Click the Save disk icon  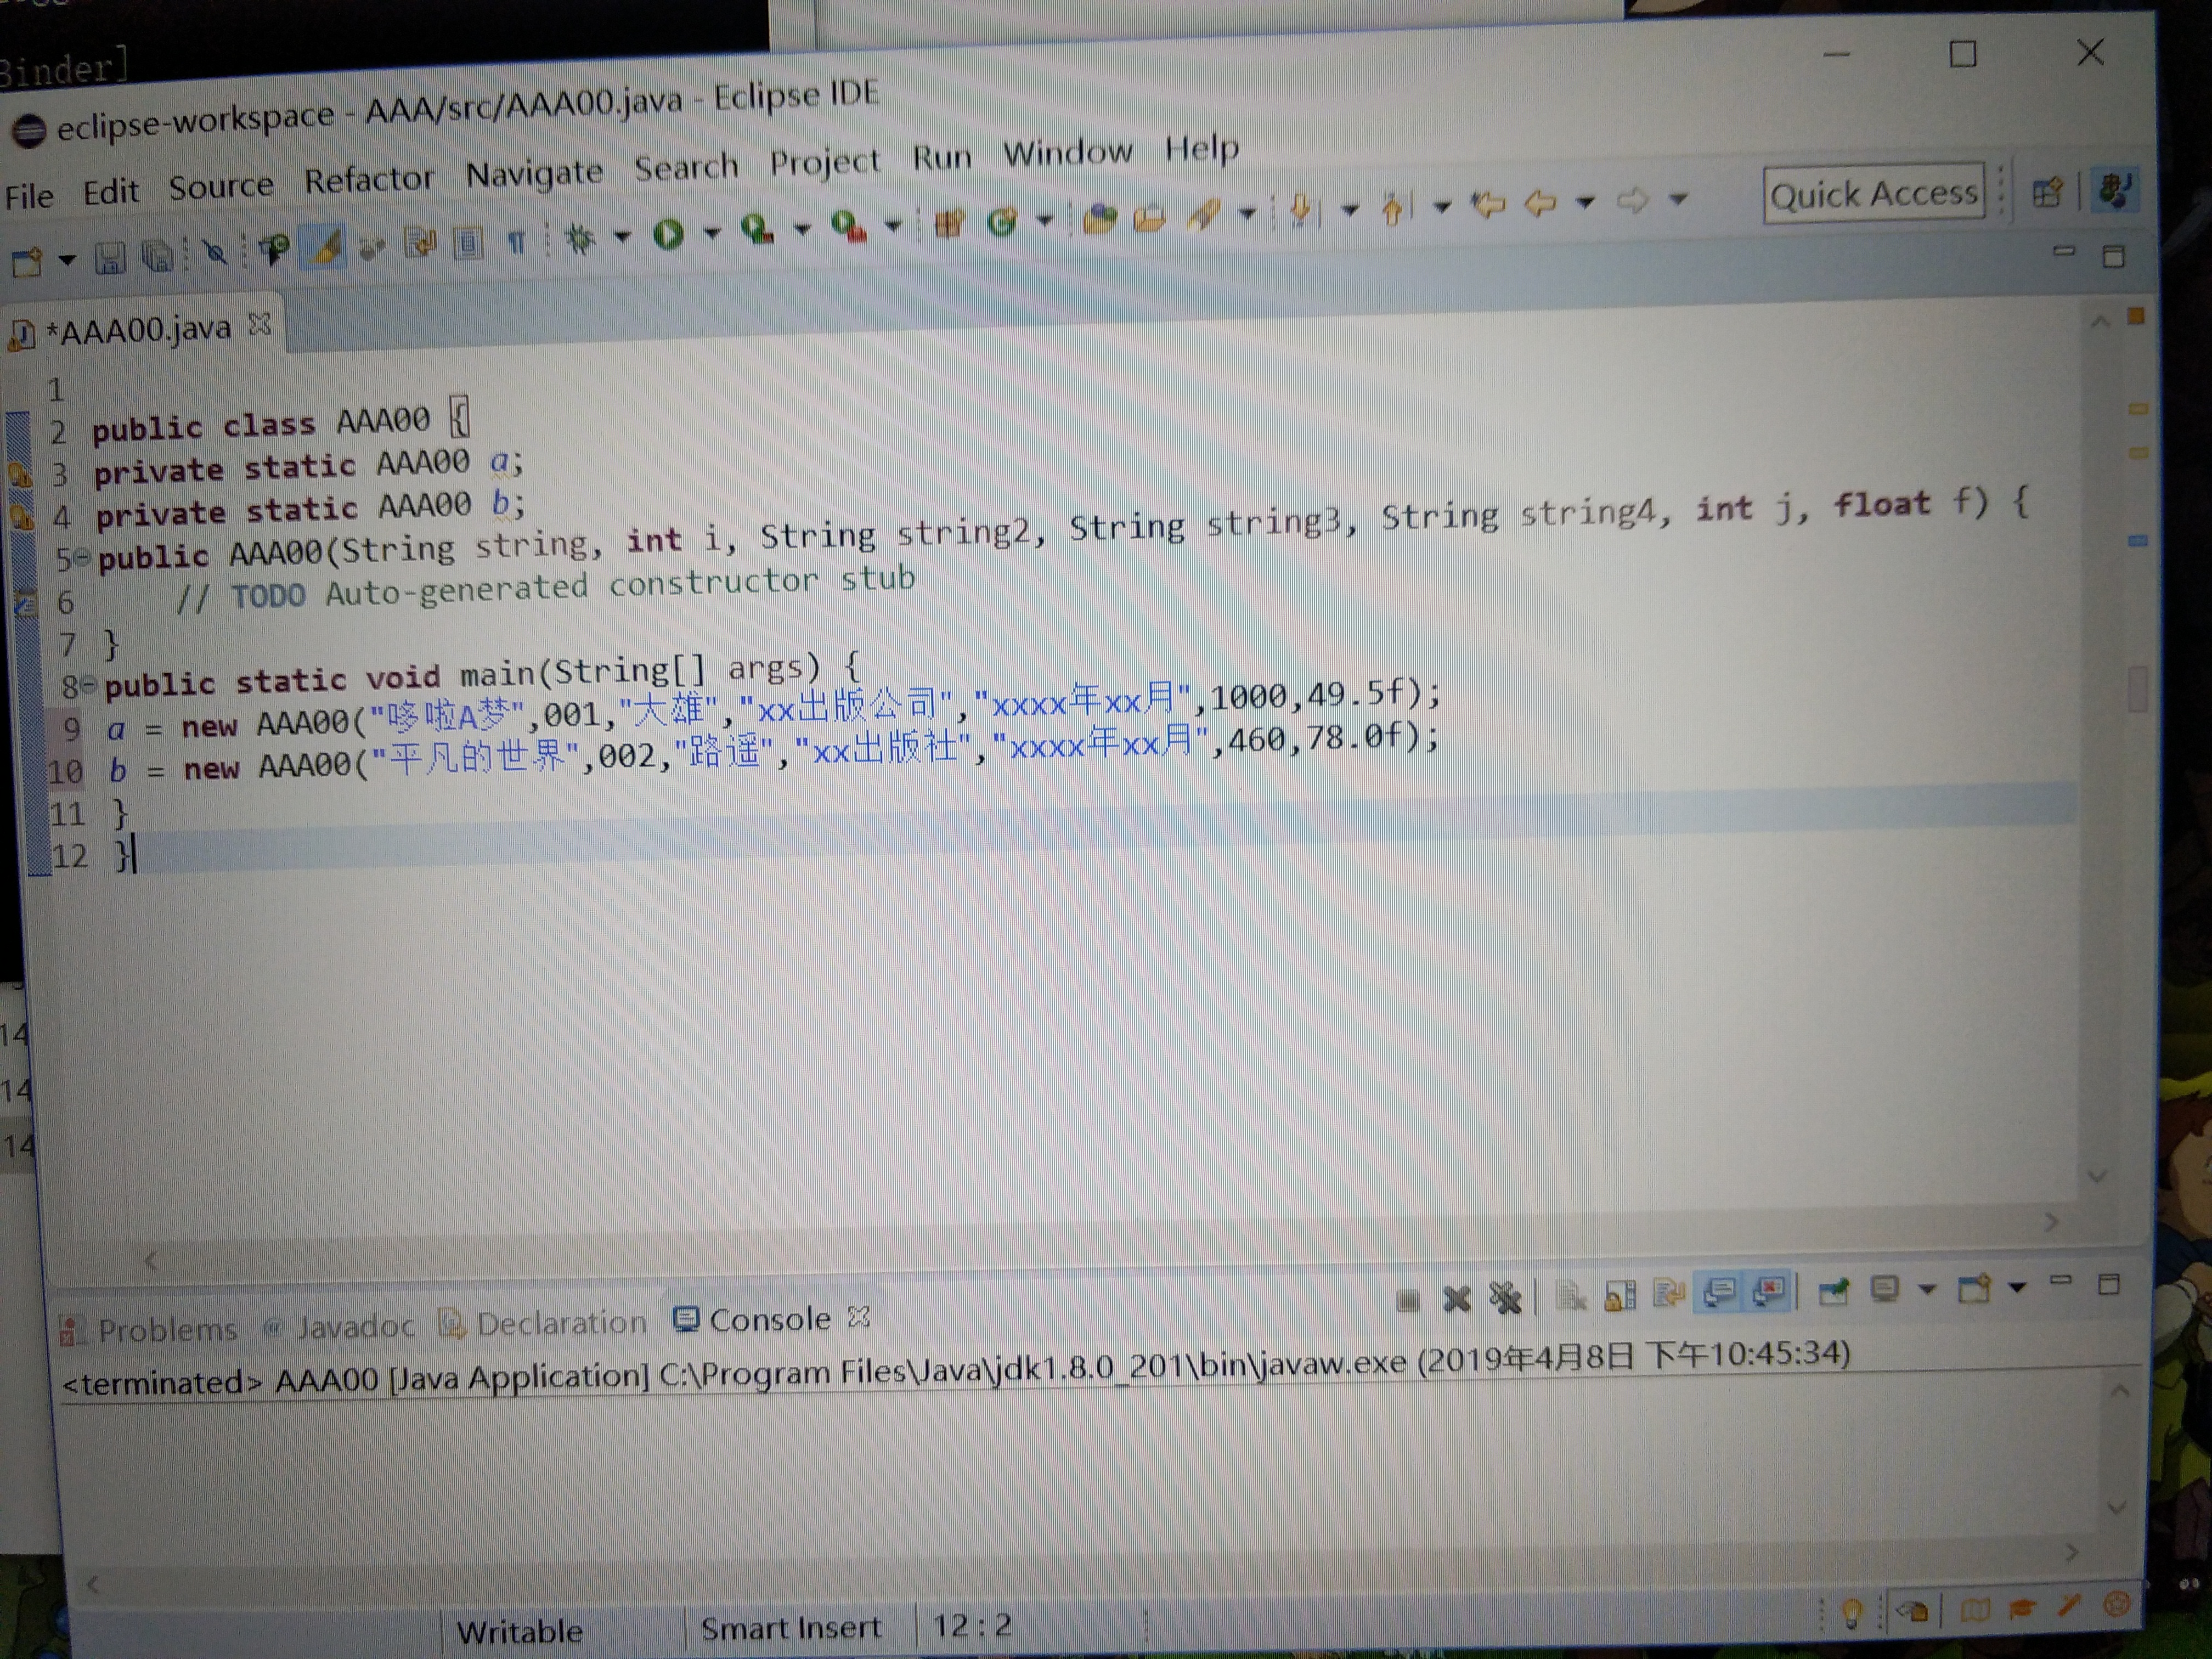(110, 259)
